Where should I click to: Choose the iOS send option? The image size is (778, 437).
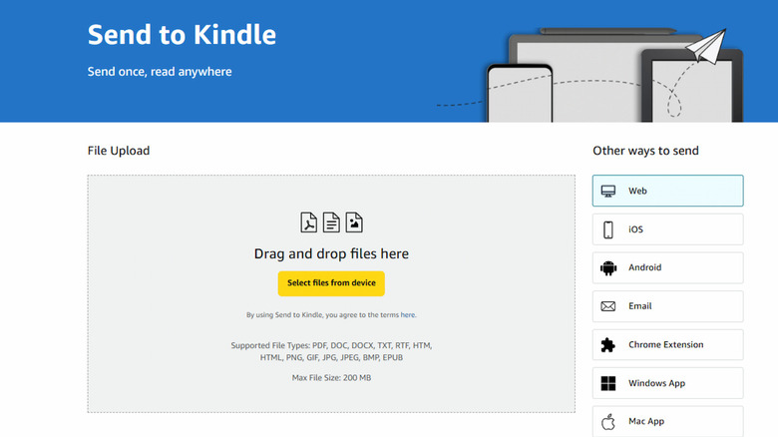click(x=668, y=229)
